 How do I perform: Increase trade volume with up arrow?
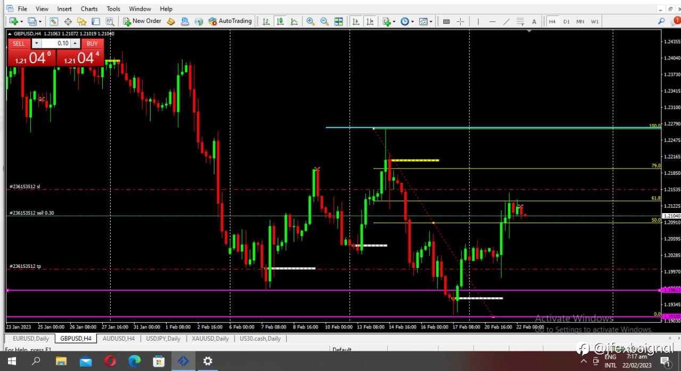point(76,44)
